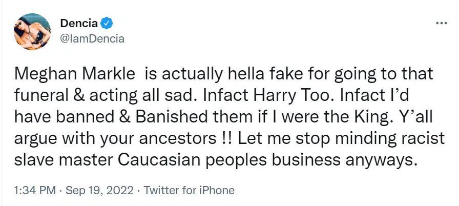Screen dimensions: 459x206
Task: Click the blue verified badge beside Dencia
Action: click(107, 23)
